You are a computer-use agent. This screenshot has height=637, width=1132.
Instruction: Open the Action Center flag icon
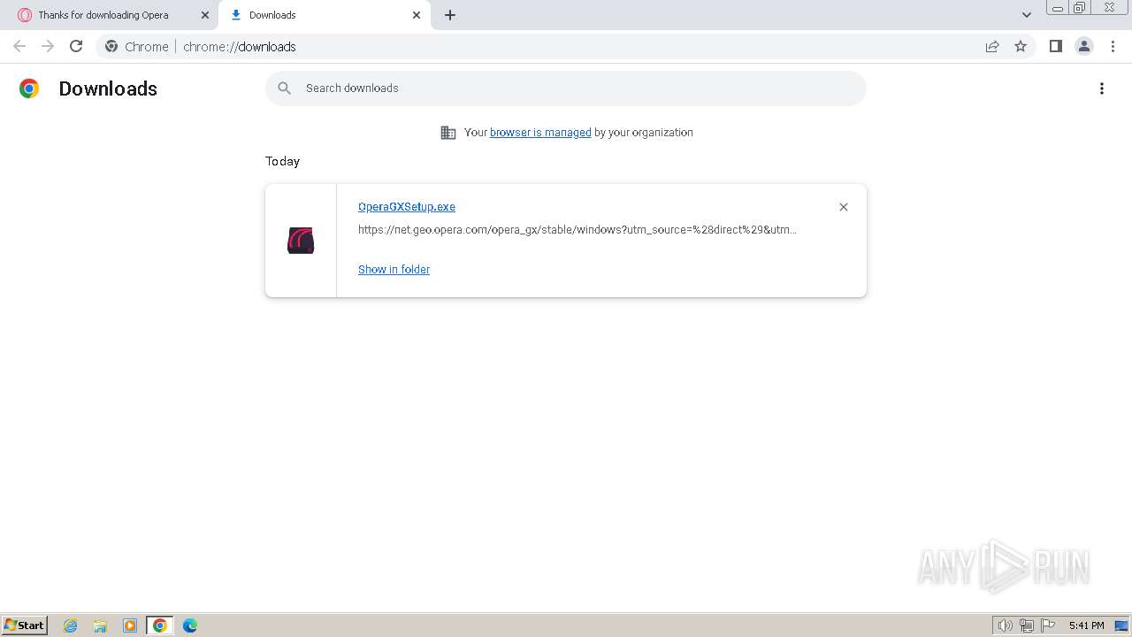[1048, 625]
